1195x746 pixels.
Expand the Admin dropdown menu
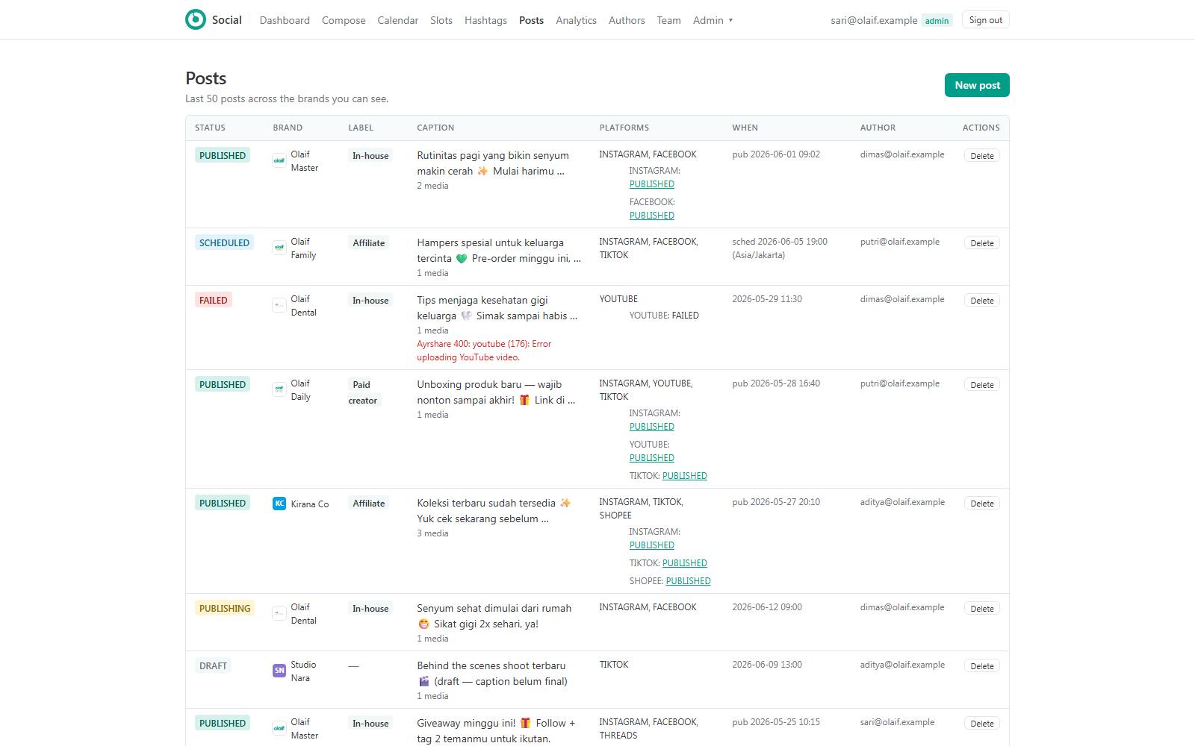(x=713, y=20)
